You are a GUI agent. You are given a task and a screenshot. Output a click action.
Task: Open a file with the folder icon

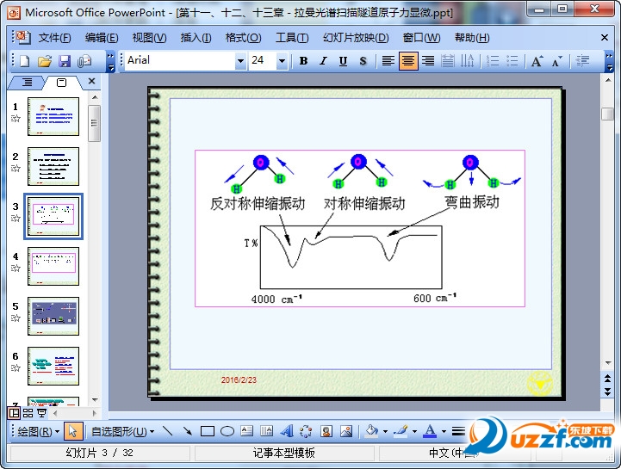point(45,61)
